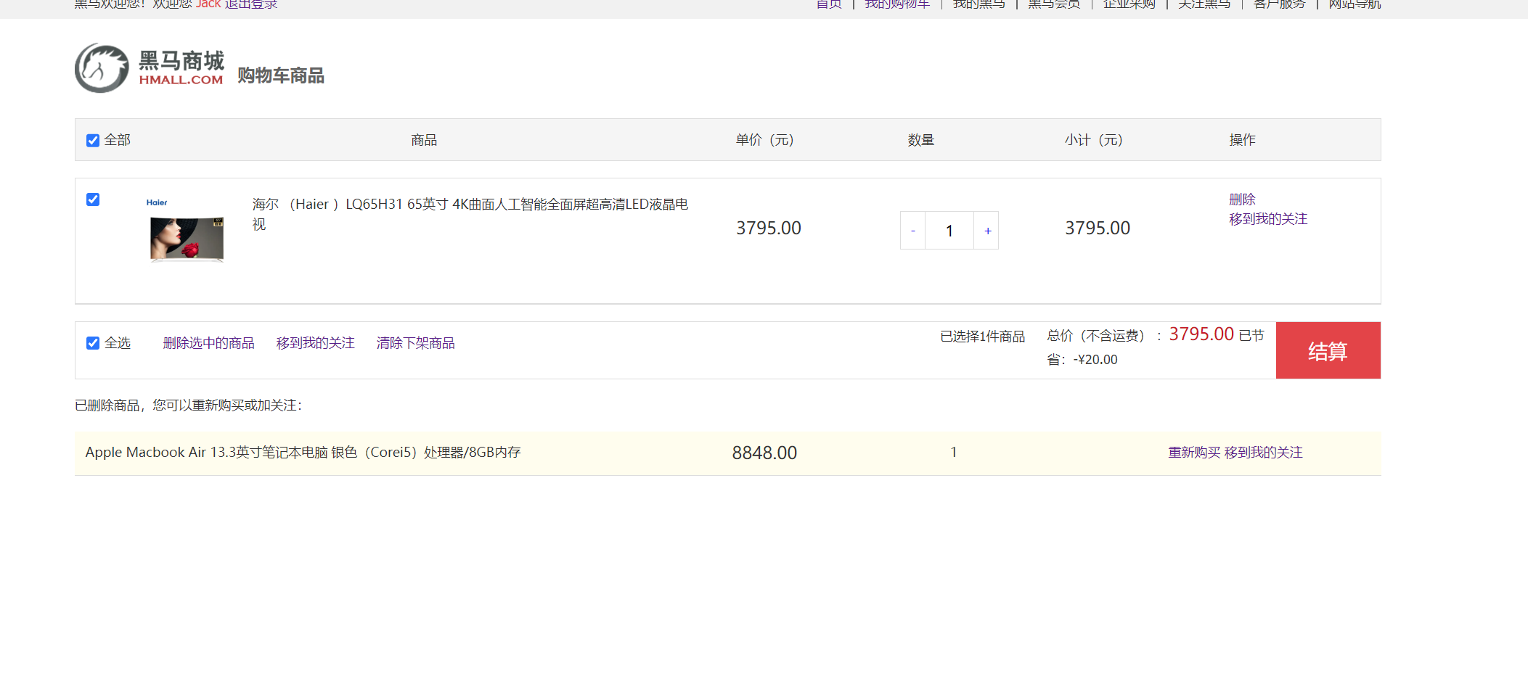Click 移到我的关注 for the Macbook Air
The image size is (1528, 676).
[x=1264, y=453]
